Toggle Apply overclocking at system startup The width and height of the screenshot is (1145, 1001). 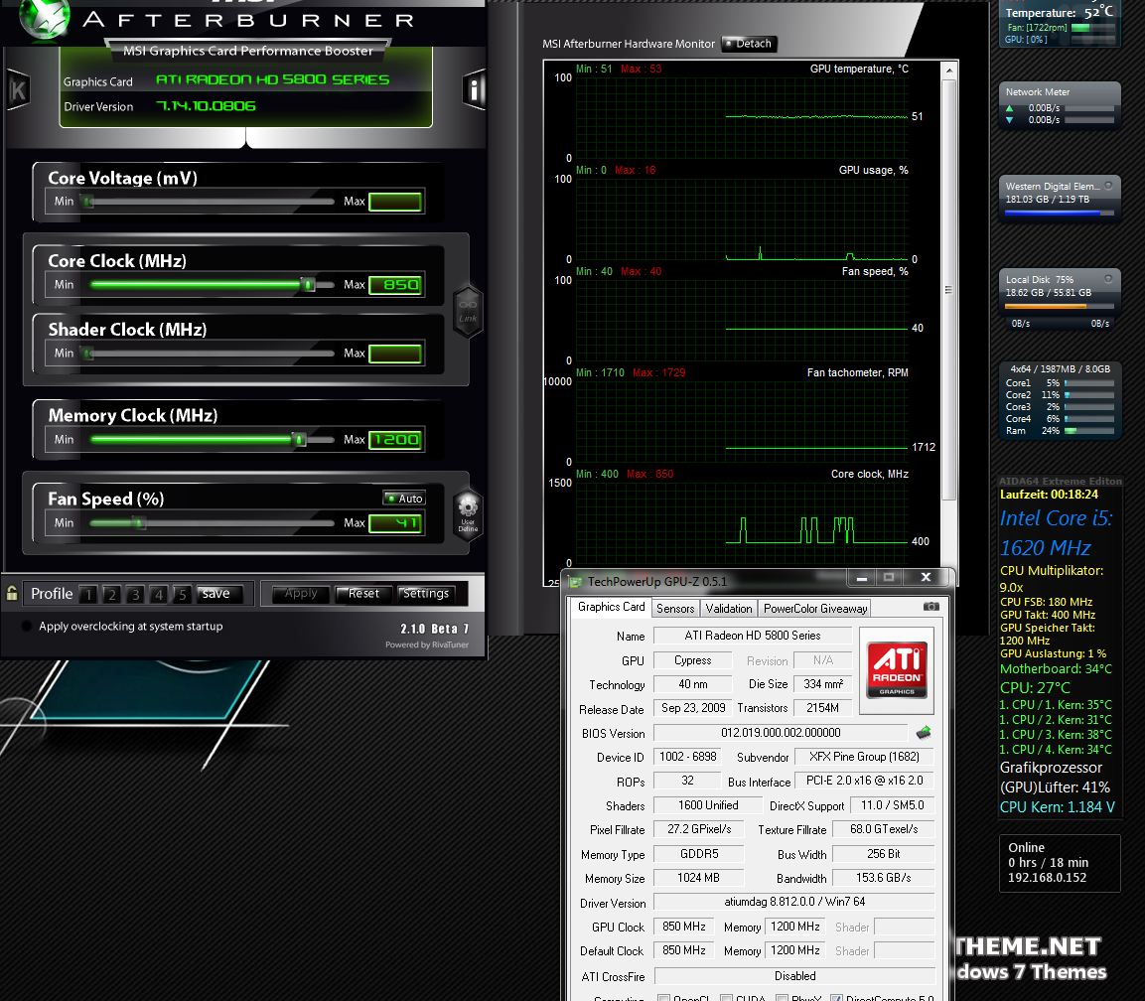point(27,626)
